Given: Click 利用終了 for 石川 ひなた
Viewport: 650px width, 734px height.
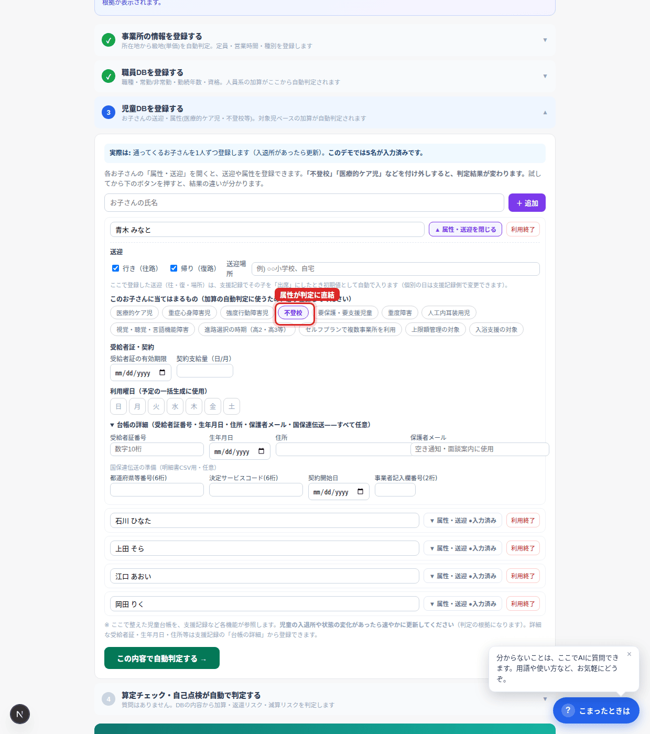Looking at the screenshot, I should pos(523,521).
